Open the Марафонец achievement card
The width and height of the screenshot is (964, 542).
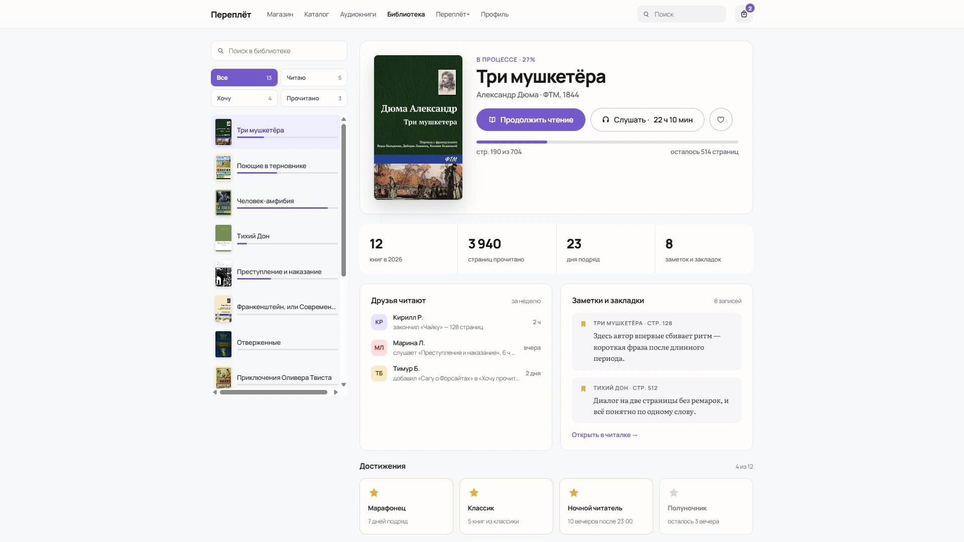tap(406, 506)
